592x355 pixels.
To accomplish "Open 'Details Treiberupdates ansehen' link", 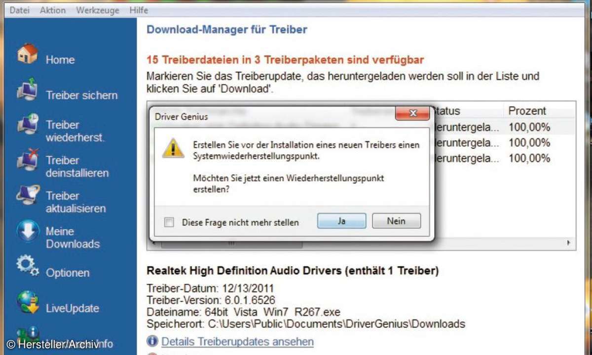I will (x=237, y=341).
